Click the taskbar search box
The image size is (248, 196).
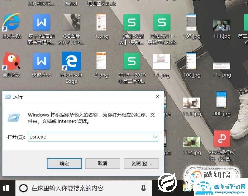point(84,188)
